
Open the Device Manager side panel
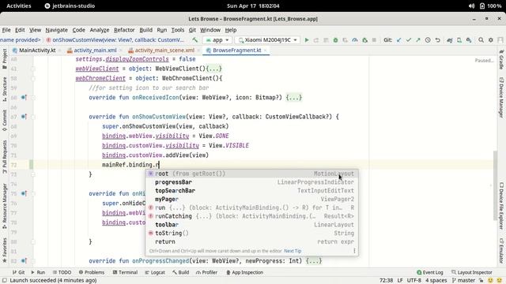(x=501, y=98)
